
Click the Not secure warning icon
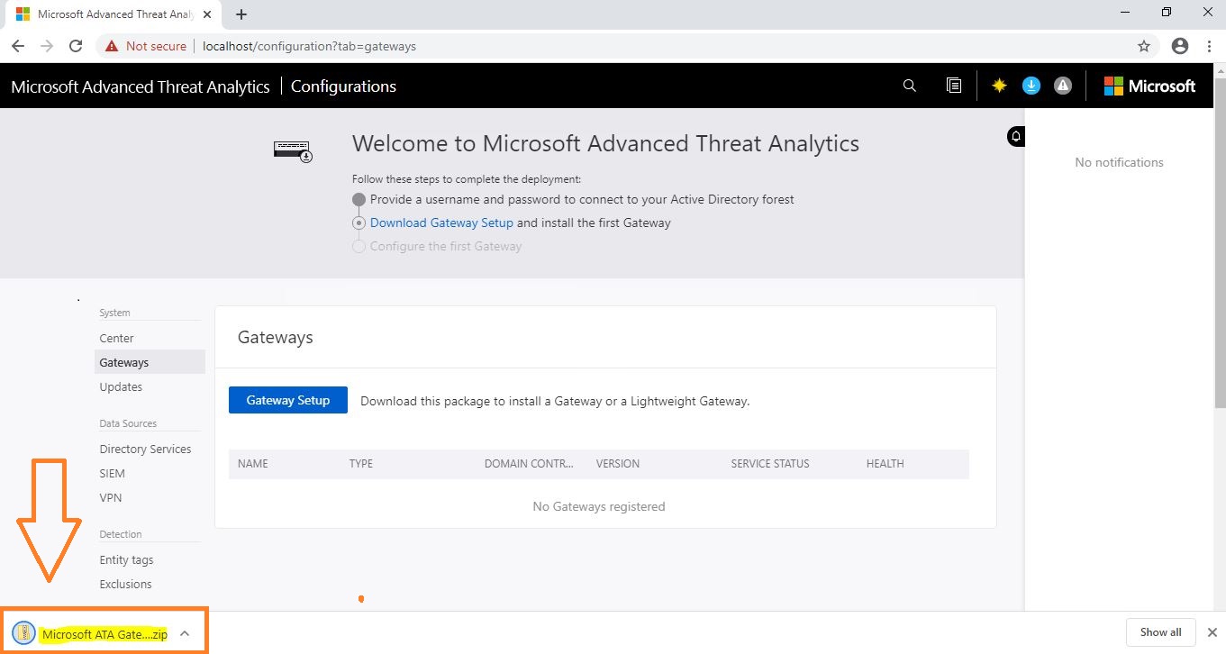click(112, 46)
